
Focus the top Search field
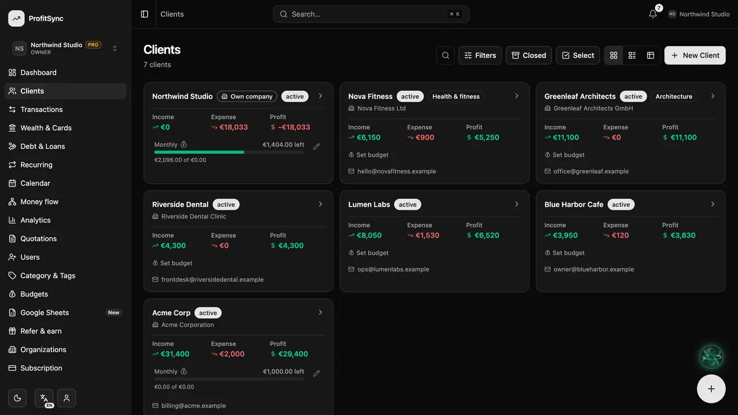click(x=371, y=14)
